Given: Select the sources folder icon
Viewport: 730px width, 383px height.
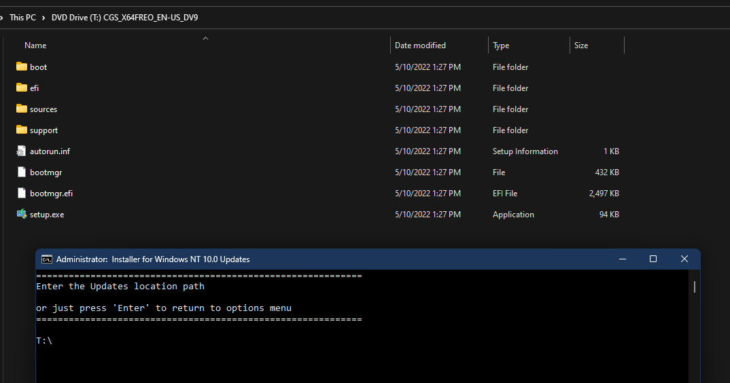Looking at the screenshot, I should pos(22,109).
